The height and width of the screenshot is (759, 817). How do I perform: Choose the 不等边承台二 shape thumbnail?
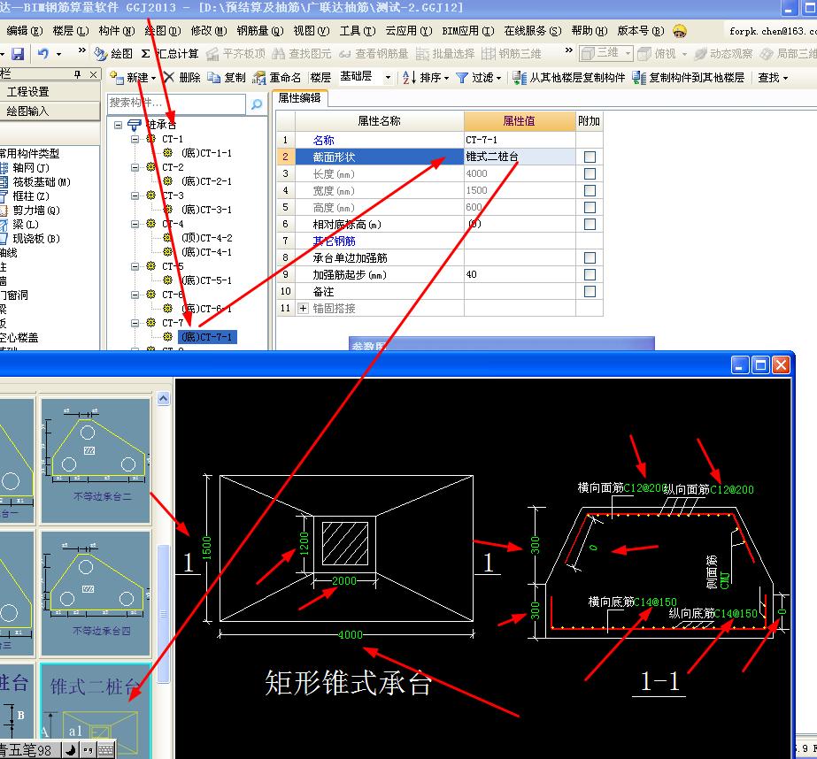click(96, 460)
